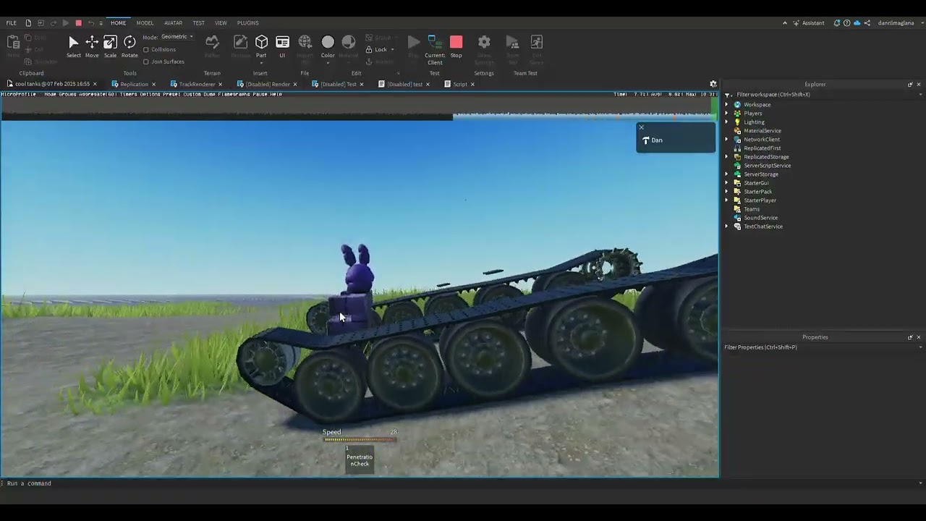Click the viewport settings gear icon
Image resolution: width=926 pixels, height=521 pixels.
pos(713,84)
